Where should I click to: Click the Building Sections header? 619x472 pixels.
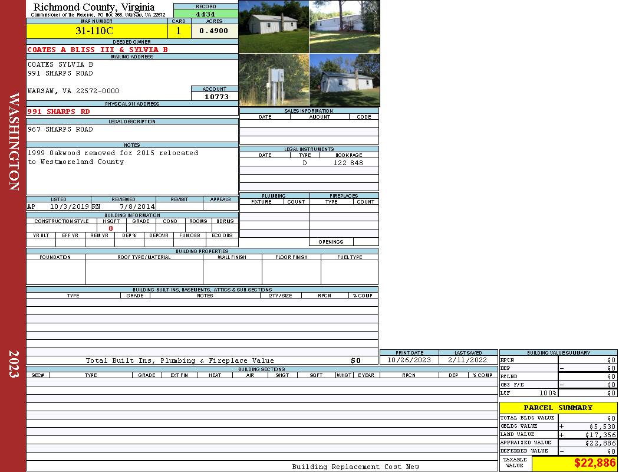click(x=262, y=369)
